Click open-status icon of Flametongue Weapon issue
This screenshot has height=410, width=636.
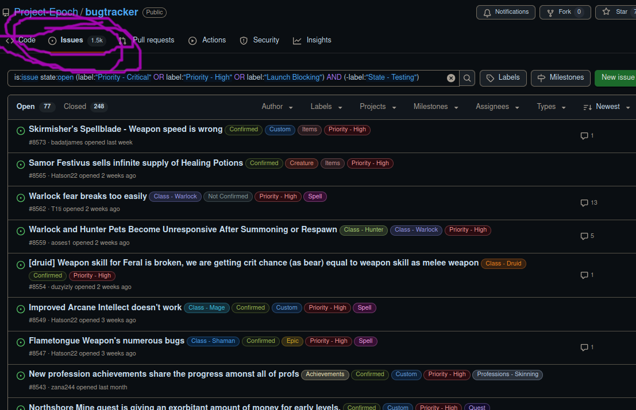coord(21,342)
